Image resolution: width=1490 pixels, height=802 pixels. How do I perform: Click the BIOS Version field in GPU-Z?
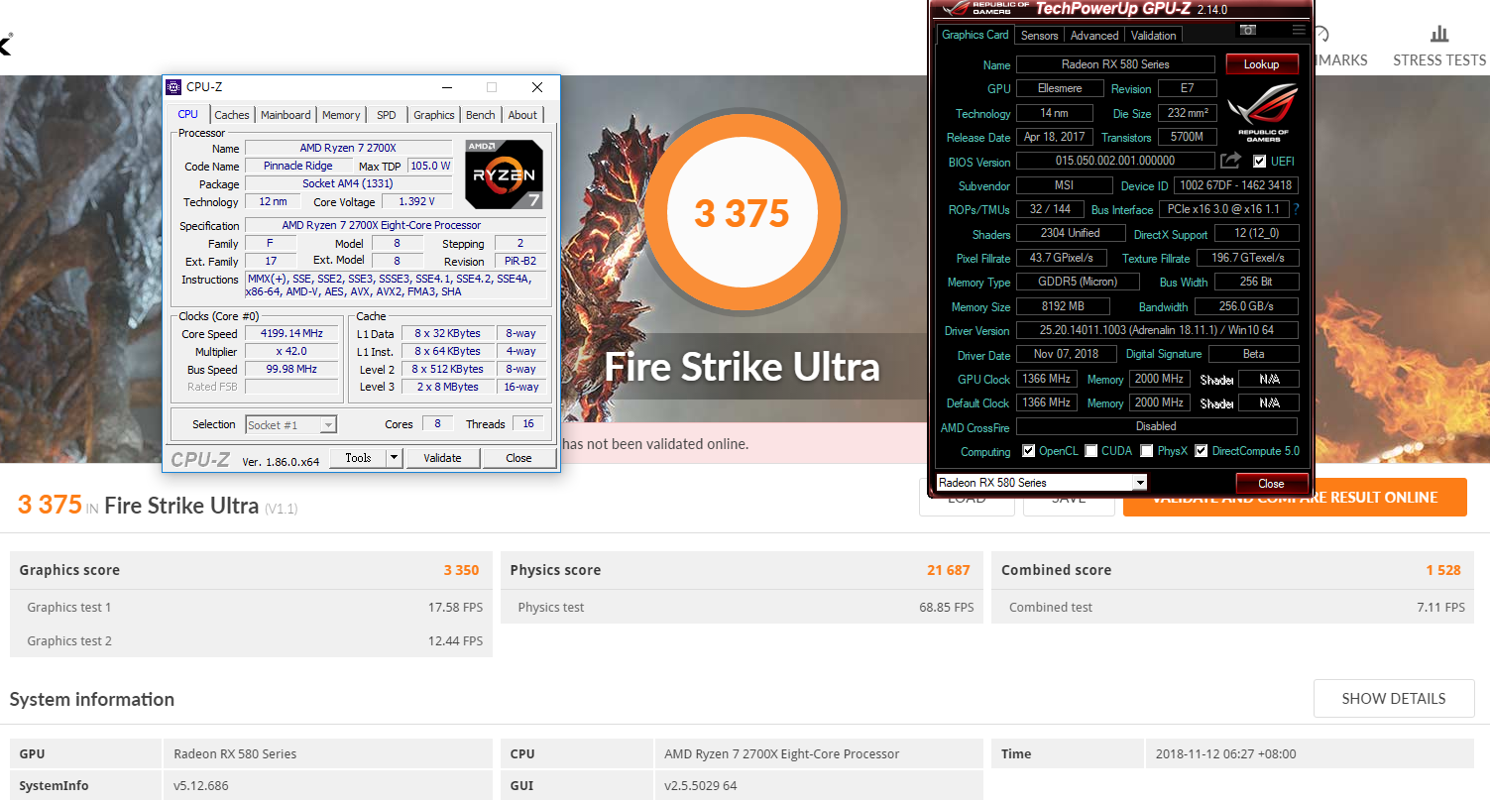click(1115, 161)
